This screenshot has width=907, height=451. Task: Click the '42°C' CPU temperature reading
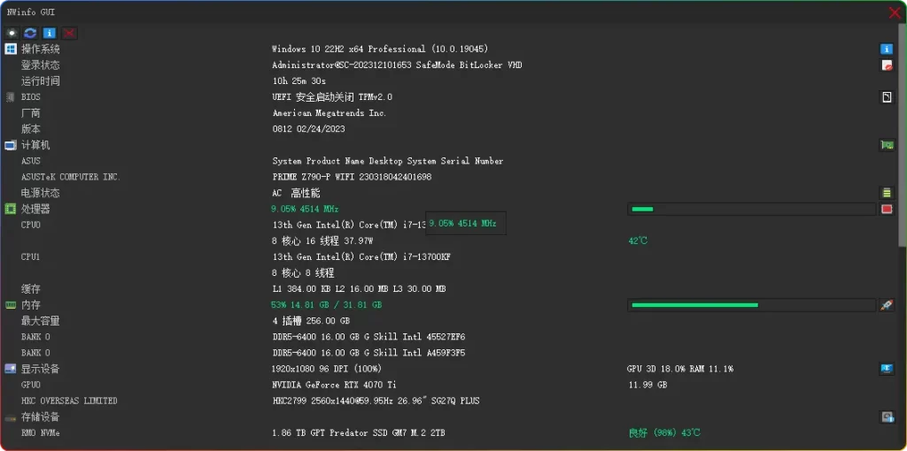tap(638, 241)
